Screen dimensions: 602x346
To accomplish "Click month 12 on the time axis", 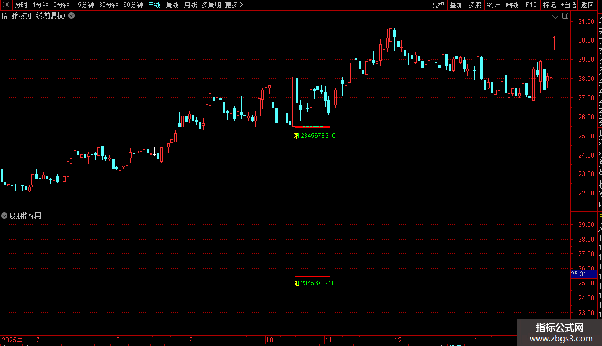I will click(398, 340).
